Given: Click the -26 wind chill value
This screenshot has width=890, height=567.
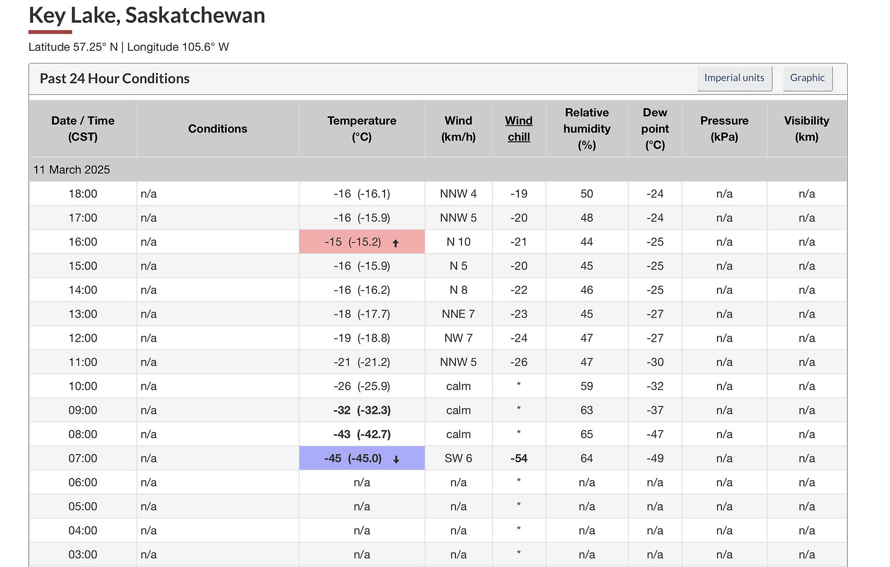Looking at the screenshot, I should click(x=519, y=362).
